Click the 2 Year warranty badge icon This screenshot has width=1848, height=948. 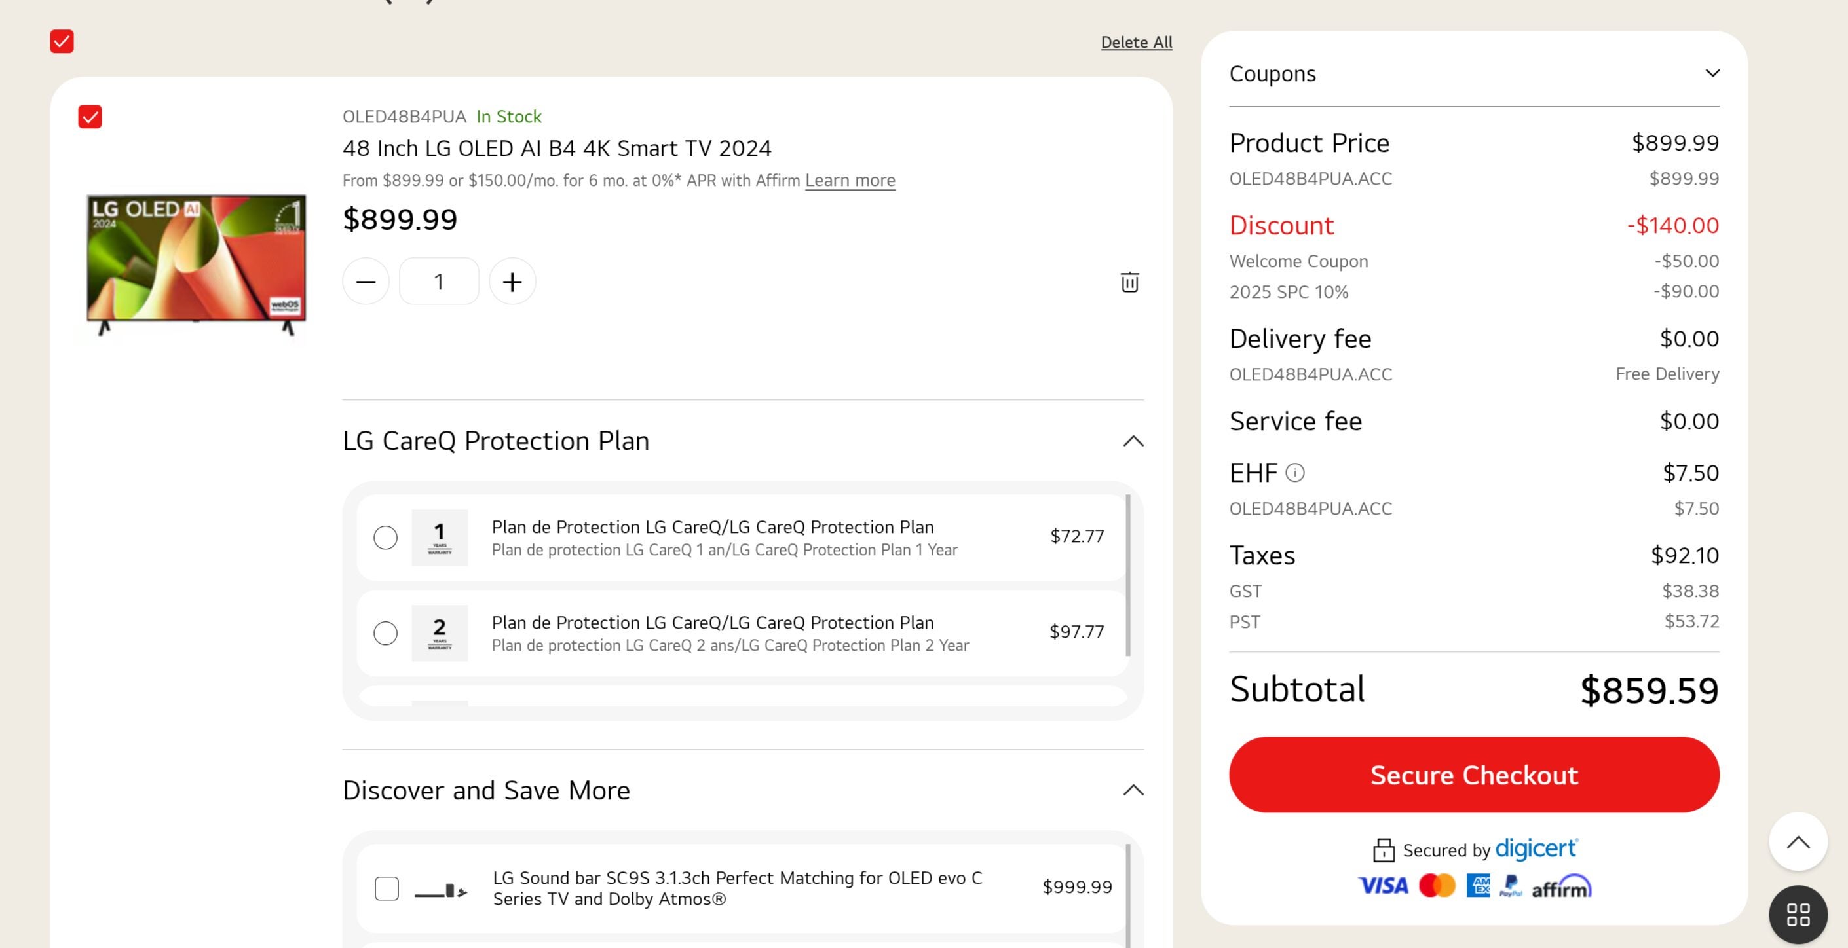[440, 632]
